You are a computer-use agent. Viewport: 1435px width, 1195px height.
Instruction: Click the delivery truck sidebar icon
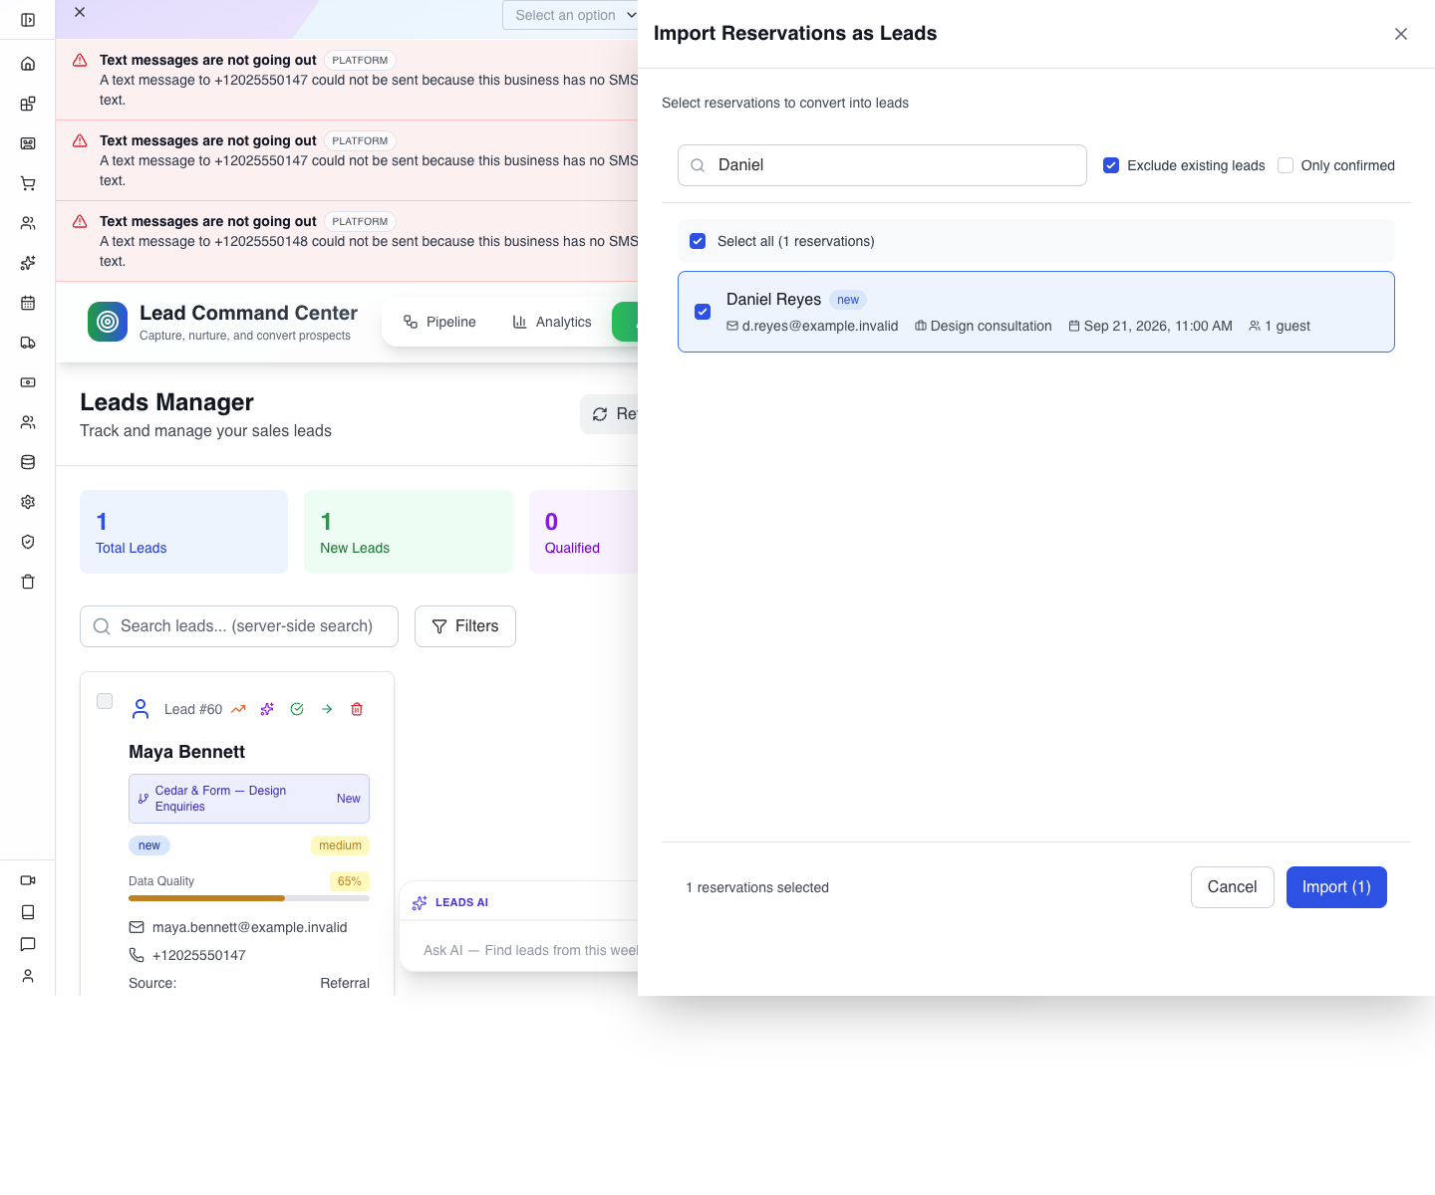click(x=28, y=343)
